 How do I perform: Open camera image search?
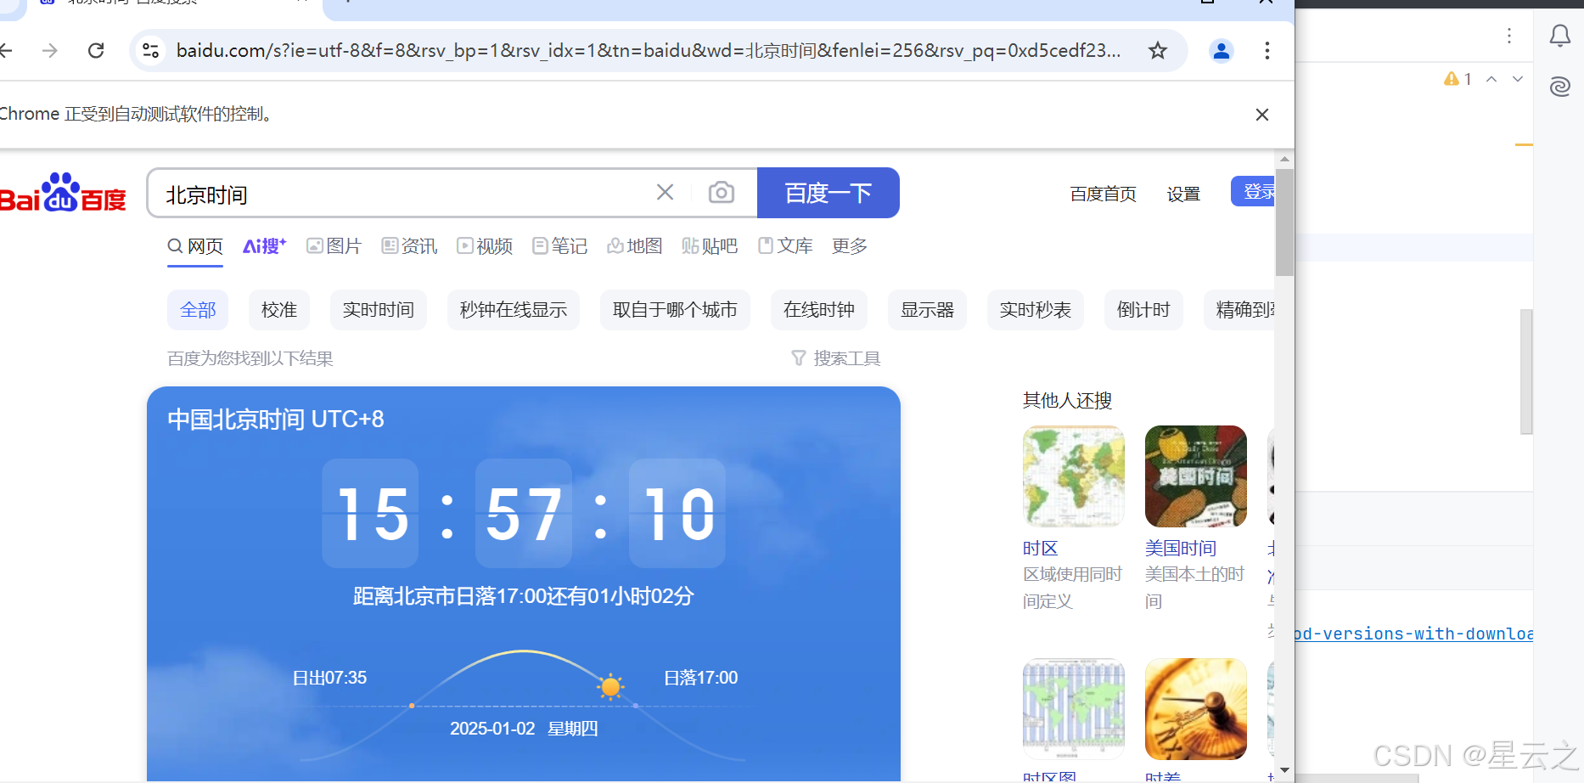point(722,193)
